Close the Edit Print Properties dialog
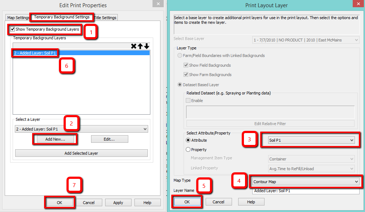The image size is (365, 212). 158,4
